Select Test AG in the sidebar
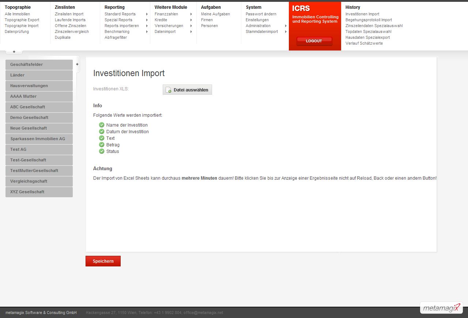Viewport: 468px width, 318px height. coord(39,150)
